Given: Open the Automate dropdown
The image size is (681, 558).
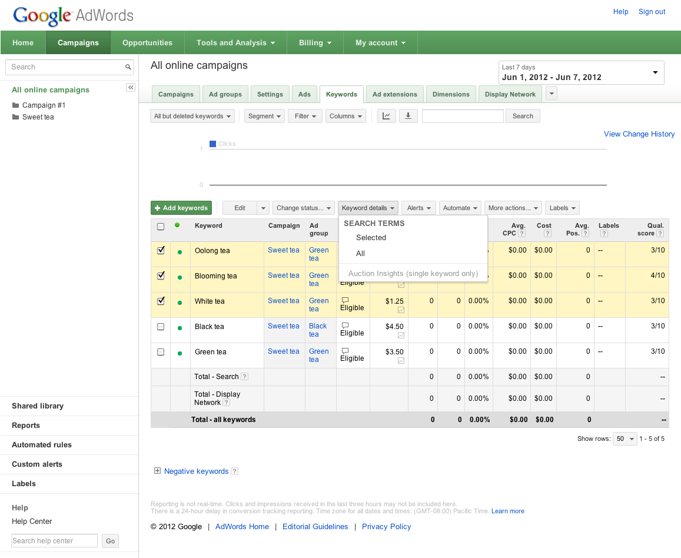Looking at the screenshot, I should (460, 208).
